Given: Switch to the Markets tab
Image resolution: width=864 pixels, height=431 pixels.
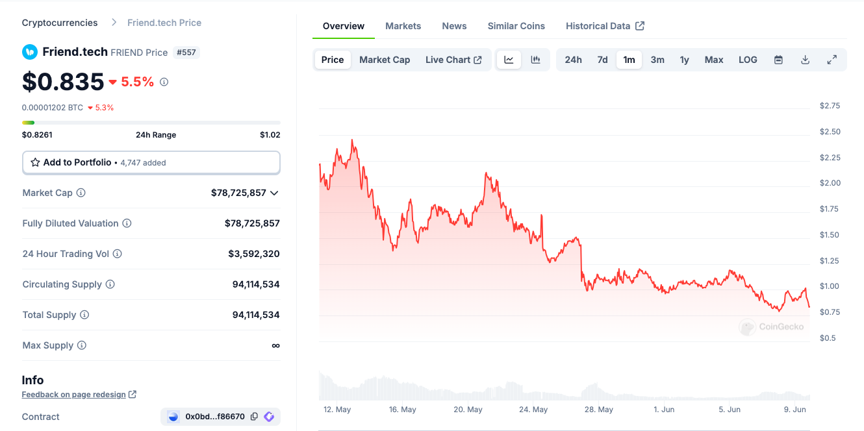Looking at the screenshot, I should [403, 26].
